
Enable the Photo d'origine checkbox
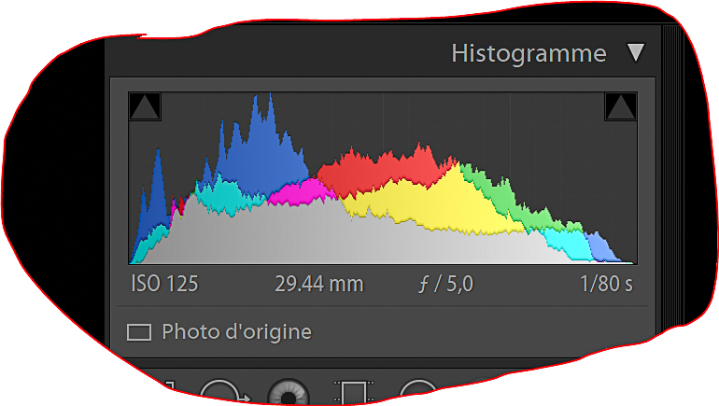(x=139, y=332)
